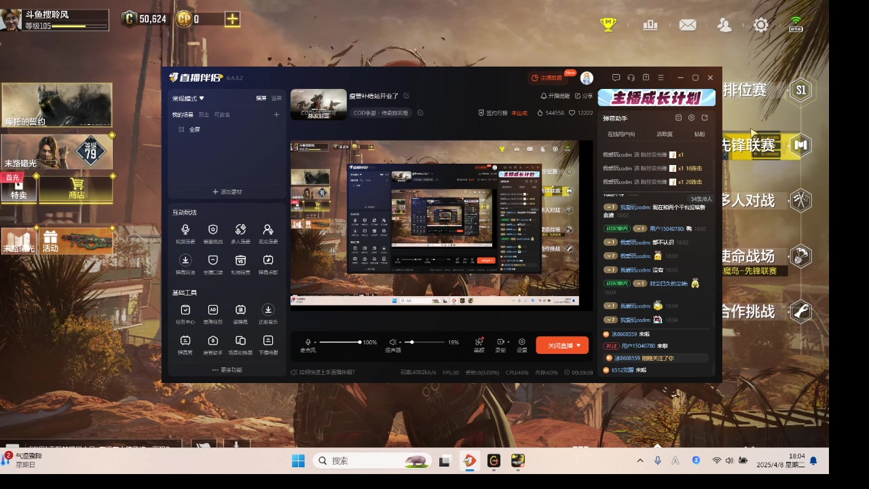Adjust microphone volume slider

339,342
